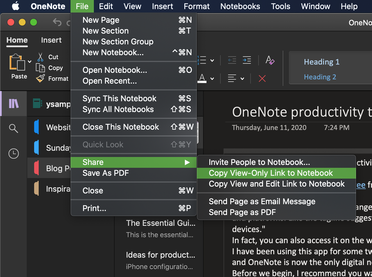This screenshot has height=277, width=372.
Task: Choose Send Page as PDF
Action: 276,212
